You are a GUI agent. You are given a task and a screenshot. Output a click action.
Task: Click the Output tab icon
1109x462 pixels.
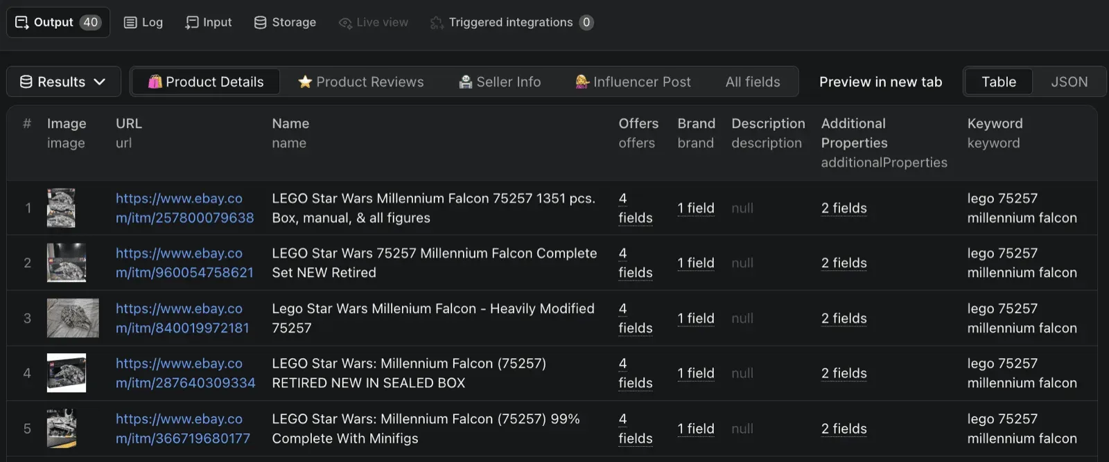click(x=21, y=22)
